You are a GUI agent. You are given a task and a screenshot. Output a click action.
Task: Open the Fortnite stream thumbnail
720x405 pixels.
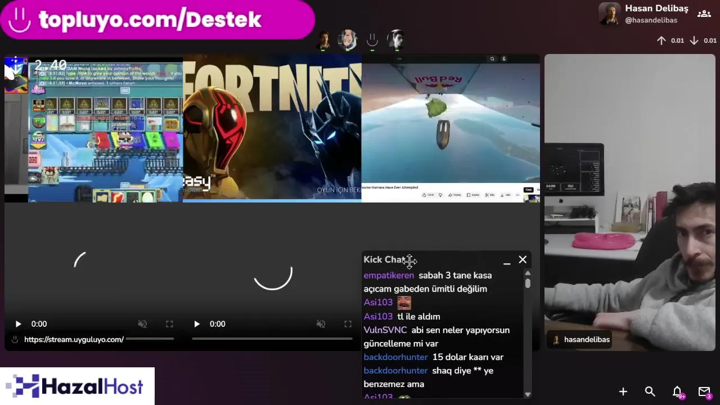[x=272, y=128]
